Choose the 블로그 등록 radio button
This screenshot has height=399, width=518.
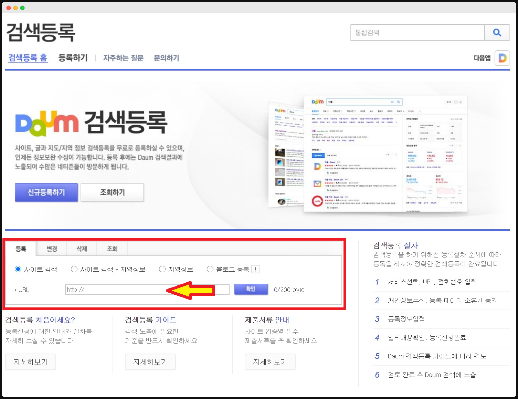[x=210, y=269]
